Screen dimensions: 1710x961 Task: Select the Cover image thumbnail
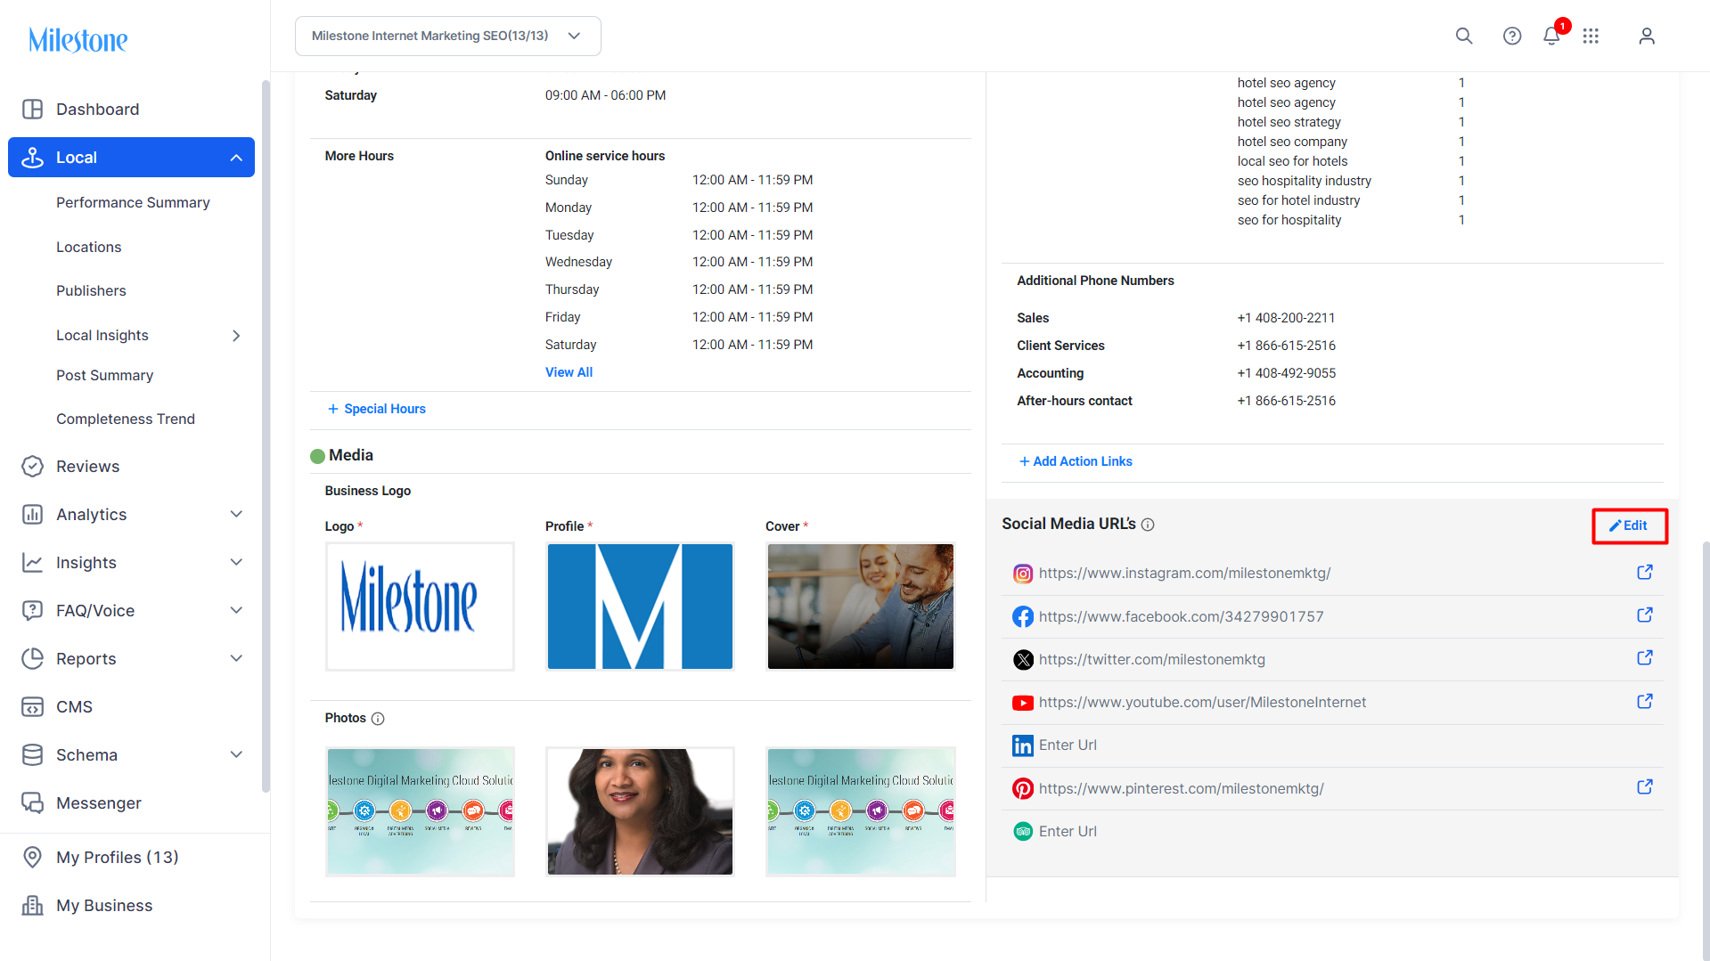click(x=860, y=607)
